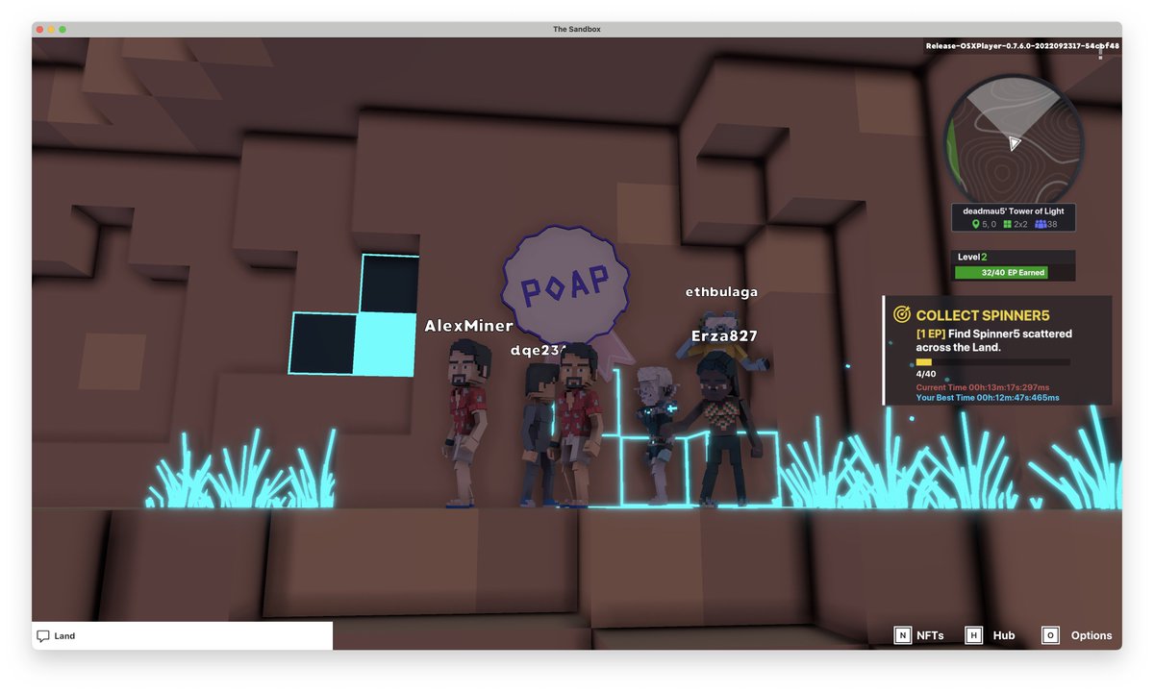Image resolution: width=1154 pixels, height=692 pixels.
Task: Click the green land size grid icon
Action: [1007, 224]
